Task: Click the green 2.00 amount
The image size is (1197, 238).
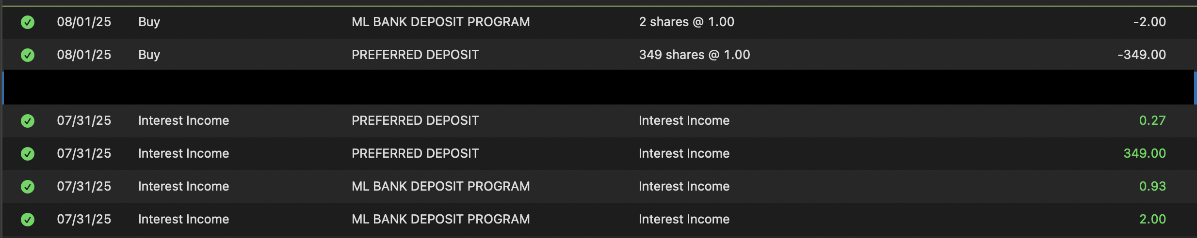Action: 1152,219
